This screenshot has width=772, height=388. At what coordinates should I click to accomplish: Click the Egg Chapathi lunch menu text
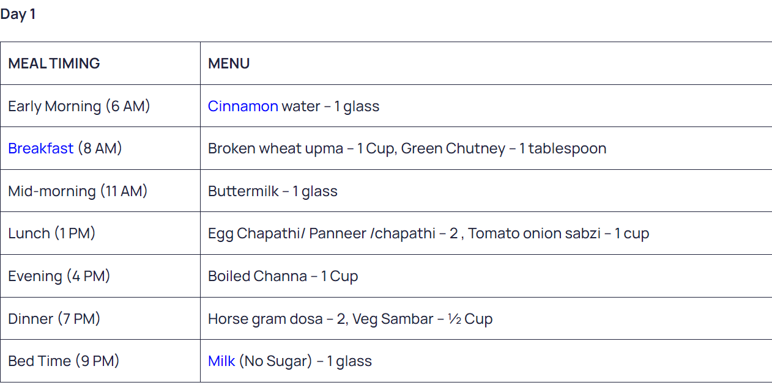point(428,234)
